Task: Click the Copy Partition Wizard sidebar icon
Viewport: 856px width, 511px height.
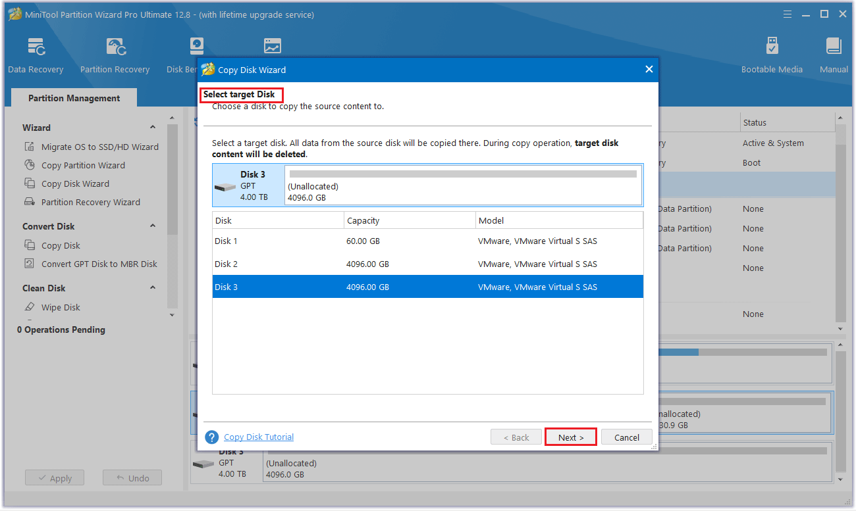Action: click(x=30, y=165)
